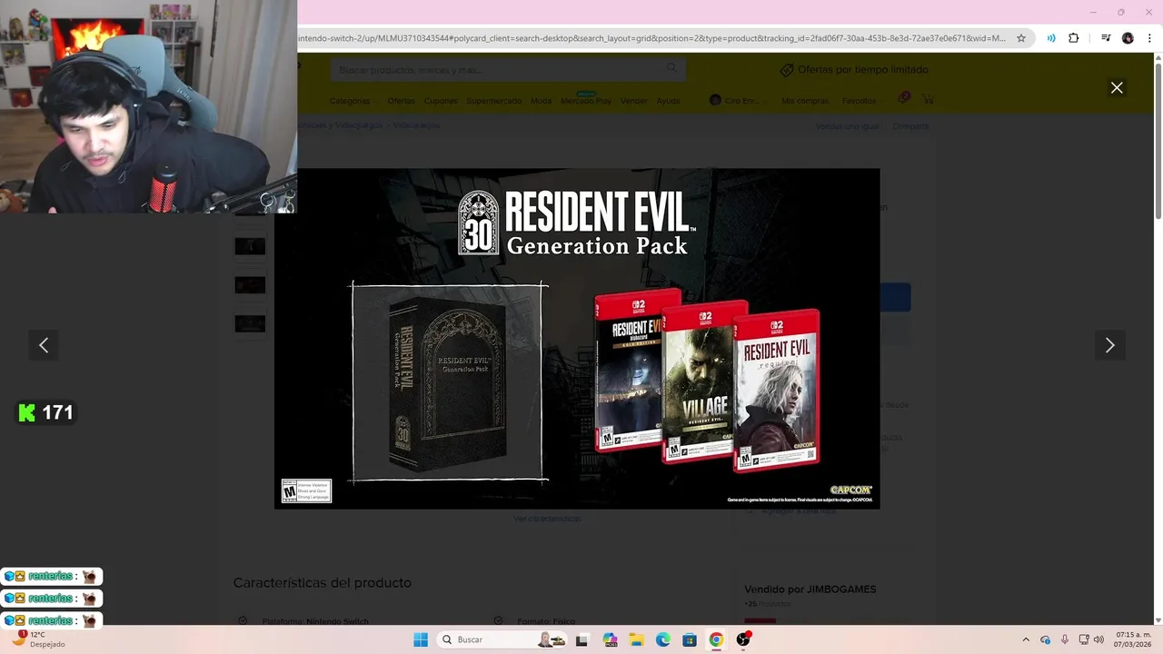Open Microsoft Store from the taskbar

pos(690,639)
